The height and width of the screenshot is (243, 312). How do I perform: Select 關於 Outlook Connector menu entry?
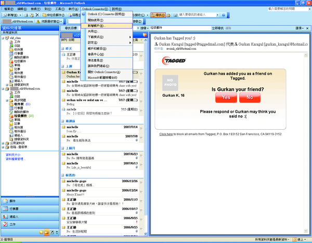107,72
